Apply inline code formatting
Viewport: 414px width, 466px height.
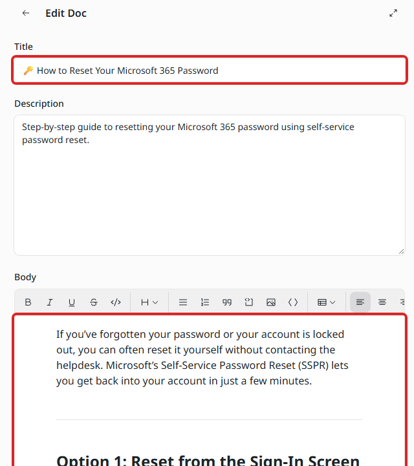click(116, 302)
